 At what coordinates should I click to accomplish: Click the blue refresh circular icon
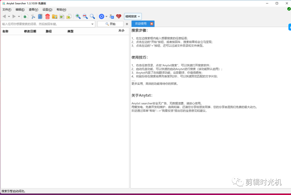click(x=102, y=16)
